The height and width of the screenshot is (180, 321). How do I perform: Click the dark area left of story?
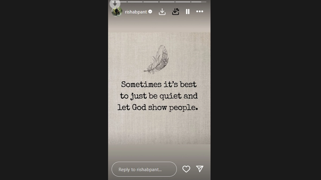point(54,90)
